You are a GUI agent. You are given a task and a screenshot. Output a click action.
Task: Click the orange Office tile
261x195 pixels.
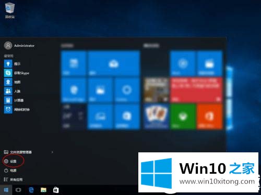209,116
